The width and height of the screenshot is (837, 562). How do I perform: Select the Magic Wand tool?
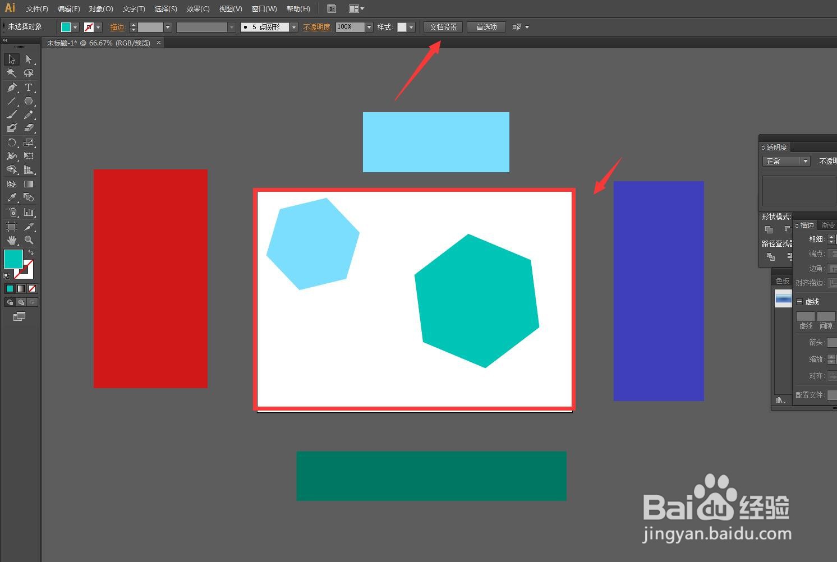[12, 73]
